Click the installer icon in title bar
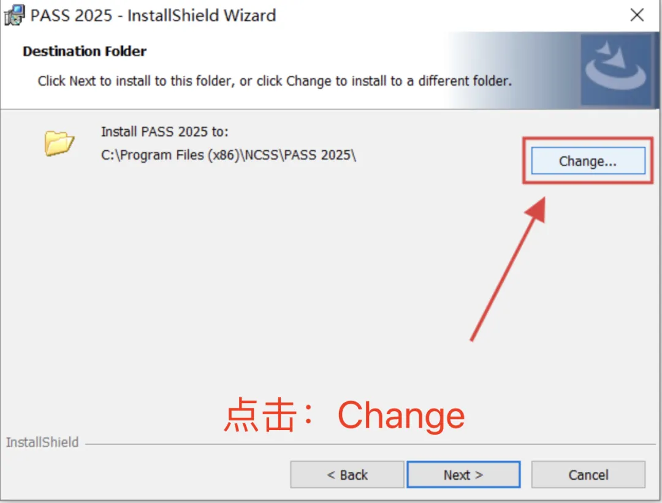 (14, 15)
